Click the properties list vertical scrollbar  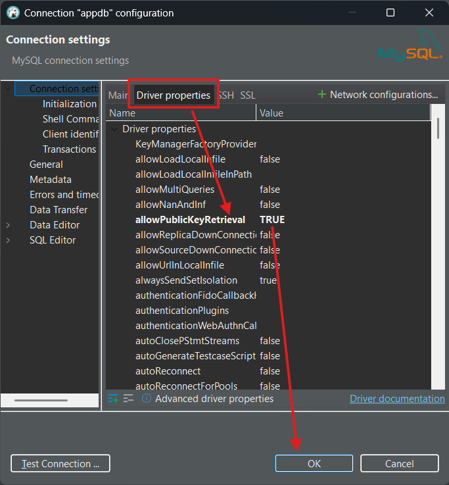point(438,128)
